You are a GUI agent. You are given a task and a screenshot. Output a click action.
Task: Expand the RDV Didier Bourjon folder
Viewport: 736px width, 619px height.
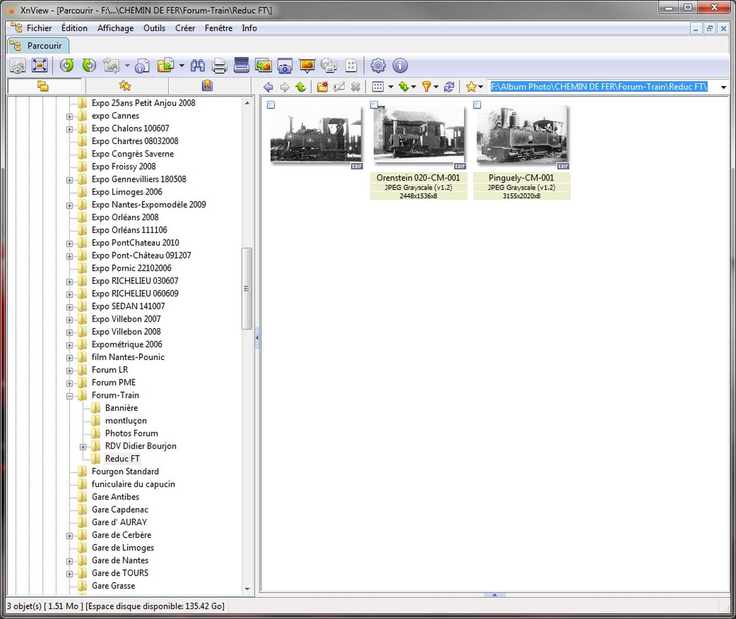click(x=83, y=447)
